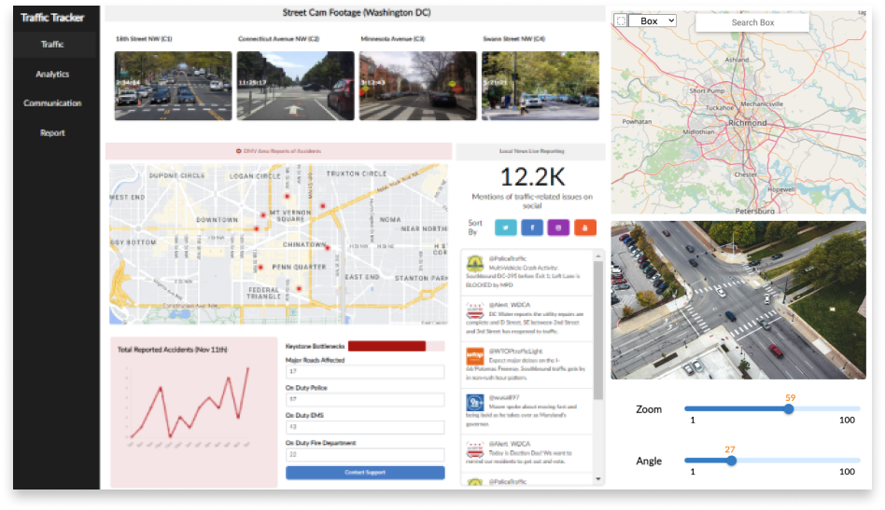Click the Keystone Bottlenecks progress bar
This screenshot has height=510, width=885.
[x=396, y=346]
